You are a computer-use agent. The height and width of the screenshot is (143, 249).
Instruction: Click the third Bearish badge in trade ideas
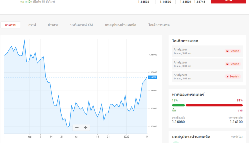tap(232, 76)
